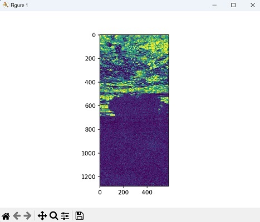Select the Zoom to rectangle magnifier
Viewport: 260px width, 222px height.
[54, 216]
